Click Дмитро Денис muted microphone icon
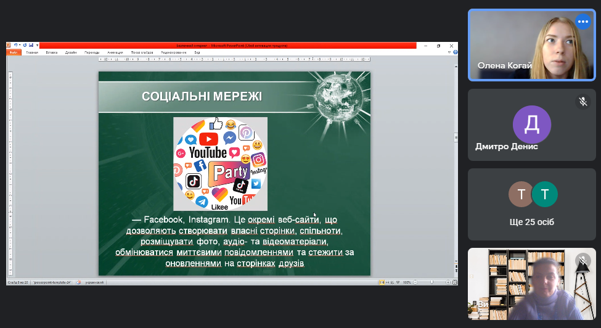The width and height of the screenshot is (601, 328). pyautogui.click(x=583, y=102)
